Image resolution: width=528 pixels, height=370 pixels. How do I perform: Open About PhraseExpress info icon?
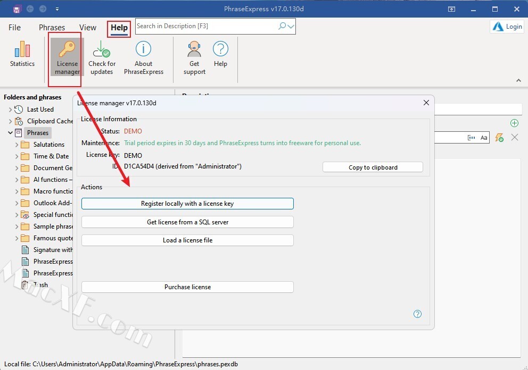coord(144,49)
